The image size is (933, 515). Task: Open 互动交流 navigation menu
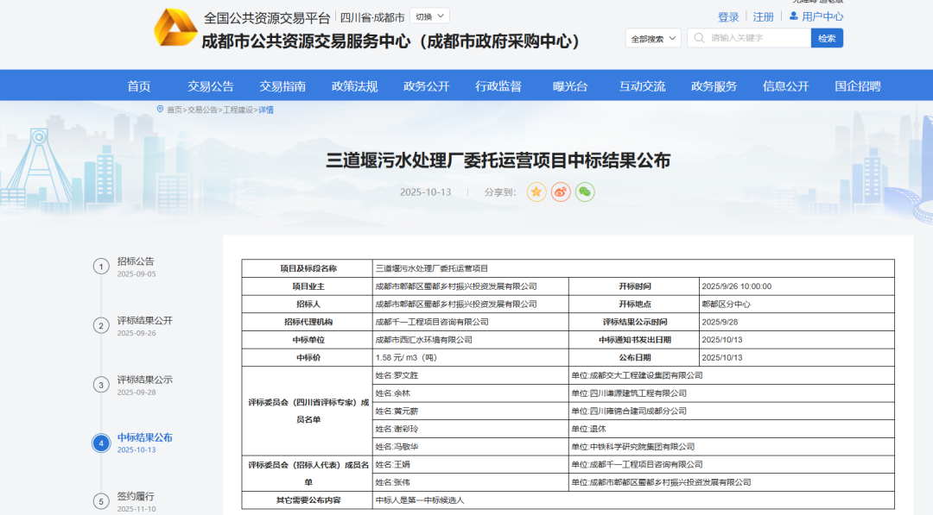[643, 86]
